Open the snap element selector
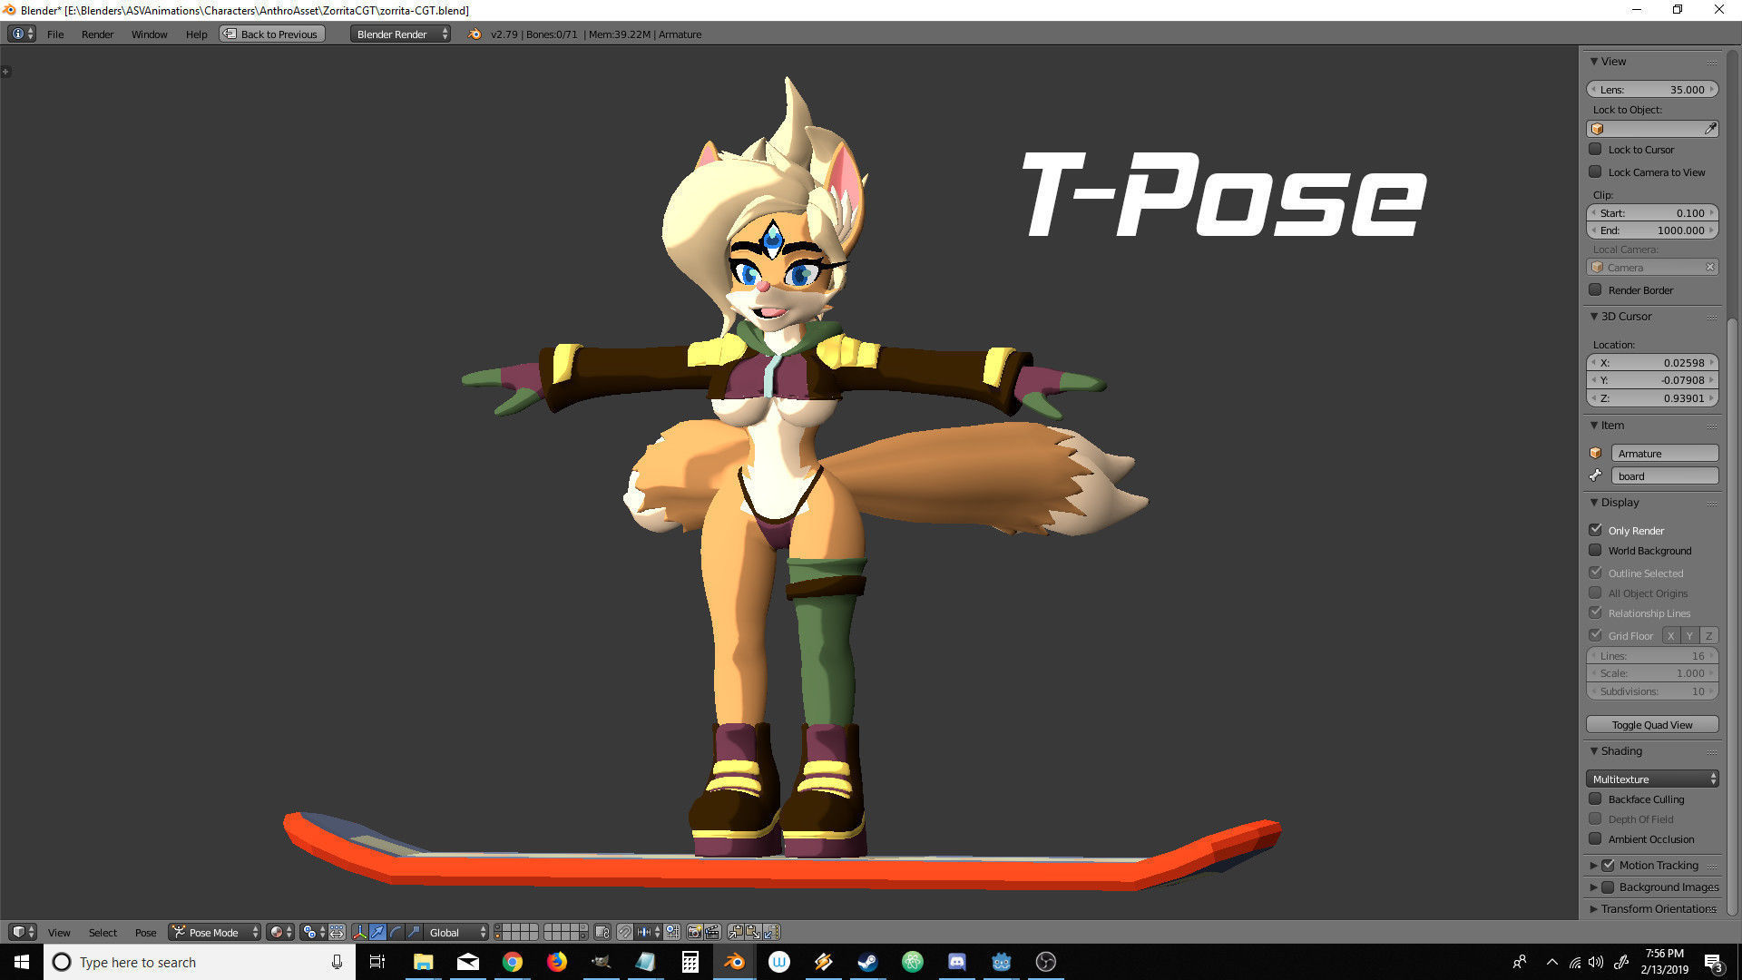The image size is (1742, 980). pos(649,932)
